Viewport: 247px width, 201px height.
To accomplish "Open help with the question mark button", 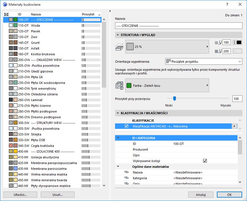I will click(x=227, y=4).
